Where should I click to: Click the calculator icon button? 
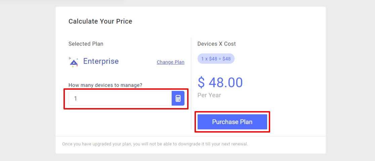pos(178,98)
